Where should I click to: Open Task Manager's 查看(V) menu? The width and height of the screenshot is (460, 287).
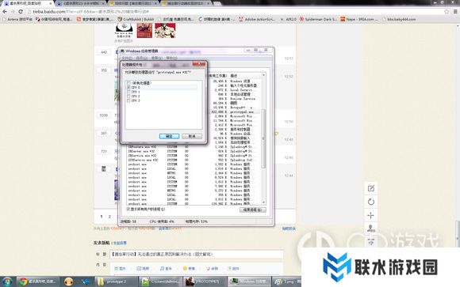(x=157, y=59)
